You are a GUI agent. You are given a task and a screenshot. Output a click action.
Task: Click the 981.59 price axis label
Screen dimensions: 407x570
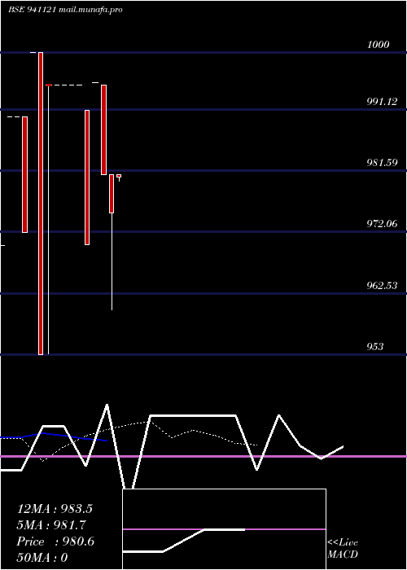[x=382, y=163]
